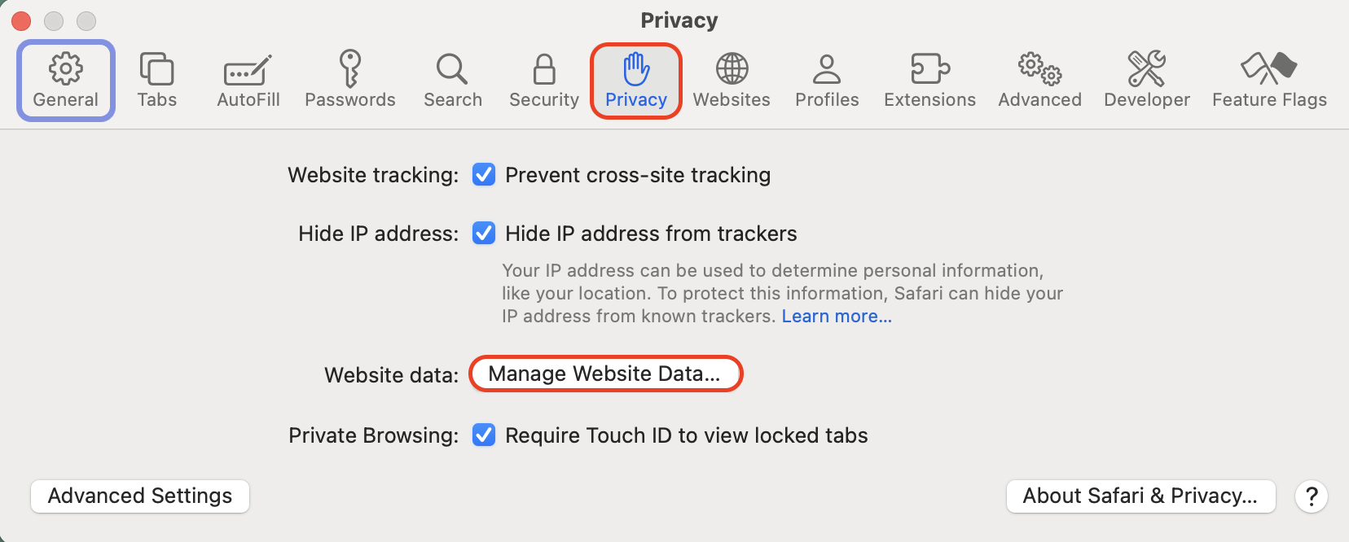Disable Prevent cross-site tracking
1349x542 pixels.
point(484,174)
